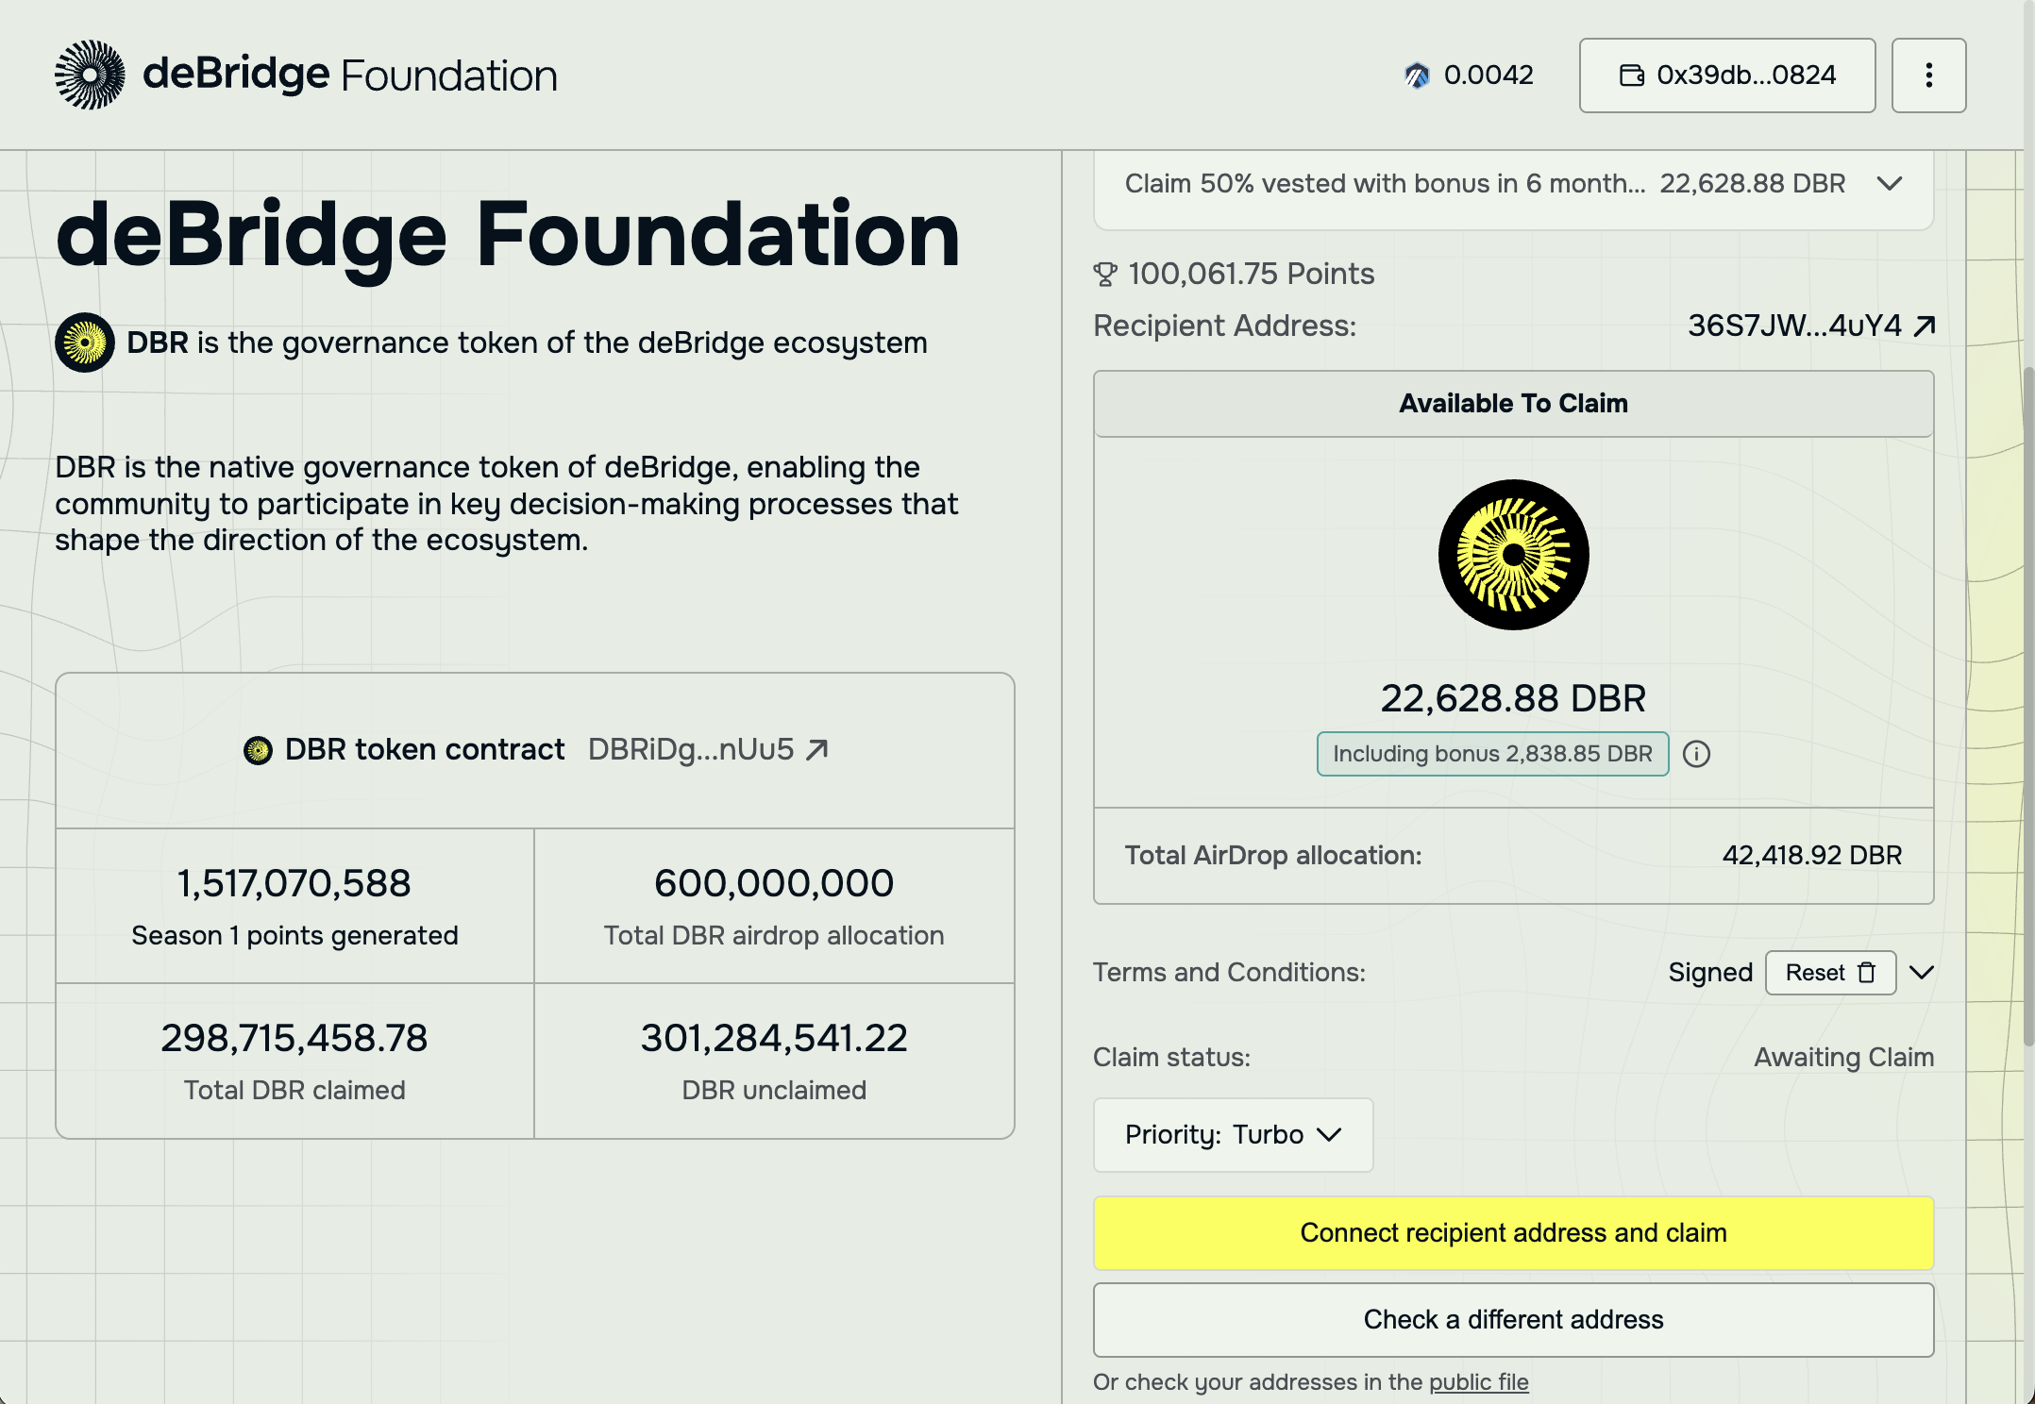Open the Priority: Turbo dropdown
The height and width of the screenshot is (1404, 2035).
pos(1233,1135)
